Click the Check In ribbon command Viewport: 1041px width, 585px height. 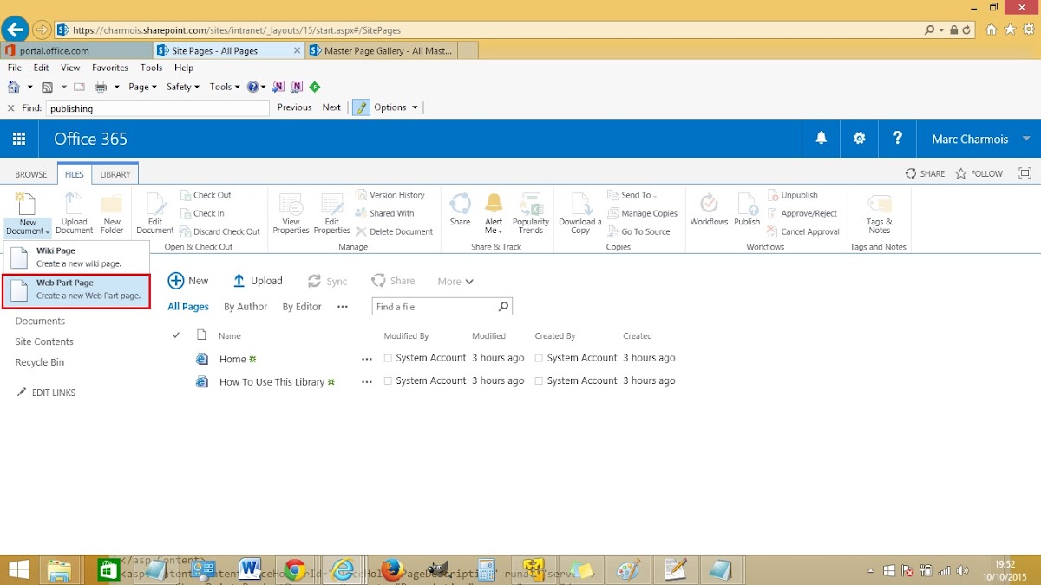tap(203, 213)
